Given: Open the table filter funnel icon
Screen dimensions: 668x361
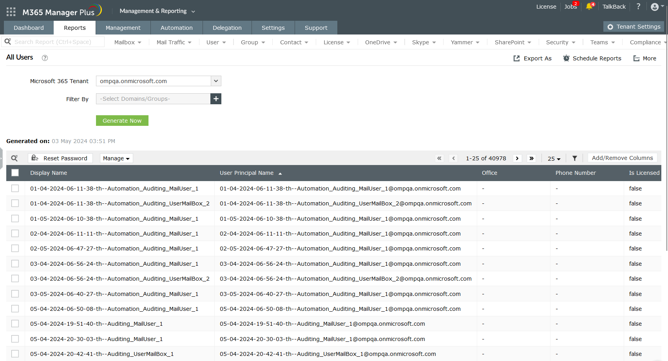Looking at the screenshot, I should pyautogui.click(x=575, y=158).
